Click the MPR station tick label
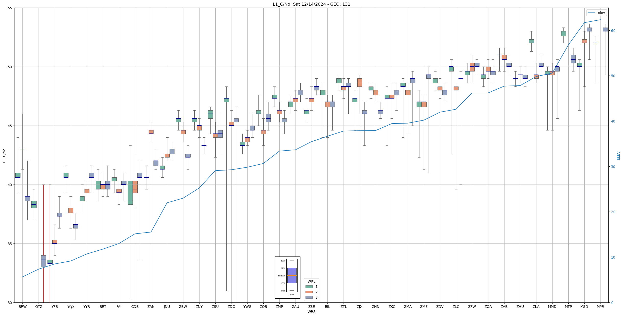The width and height of the screenshot is (623, 316). click(x=600, y=307)
